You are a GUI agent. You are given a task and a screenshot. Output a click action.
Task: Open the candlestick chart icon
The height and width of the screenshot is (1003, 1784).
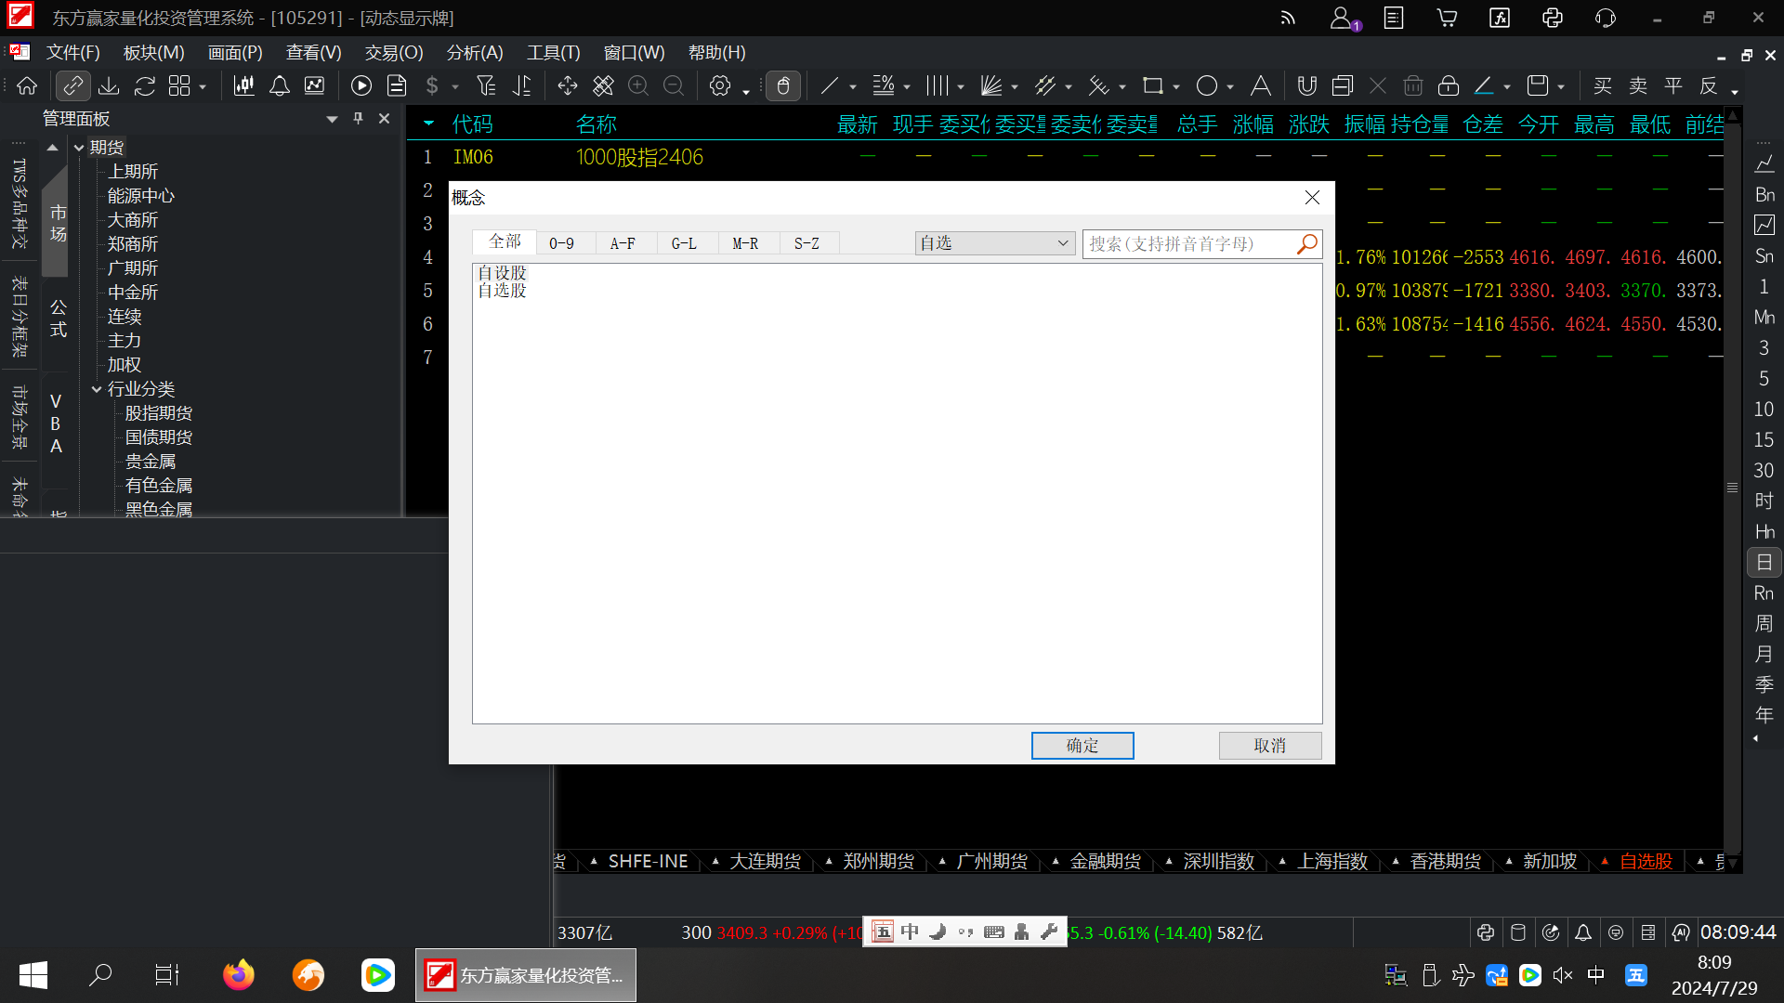[244, 86]
